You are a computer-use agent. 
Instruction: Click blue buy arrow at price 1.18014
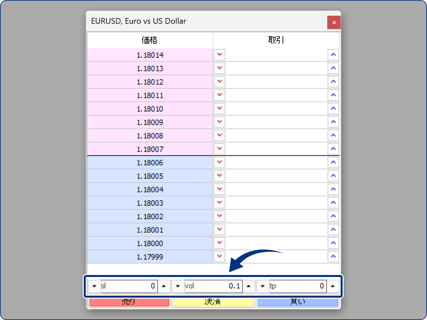pyautogui.click(x=333, y=55)
